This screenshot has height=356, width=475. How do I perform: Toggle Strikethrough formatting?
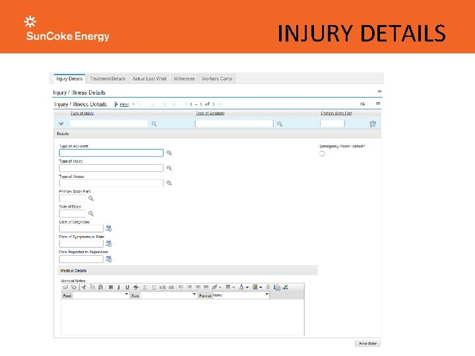[x=136, y=287]
